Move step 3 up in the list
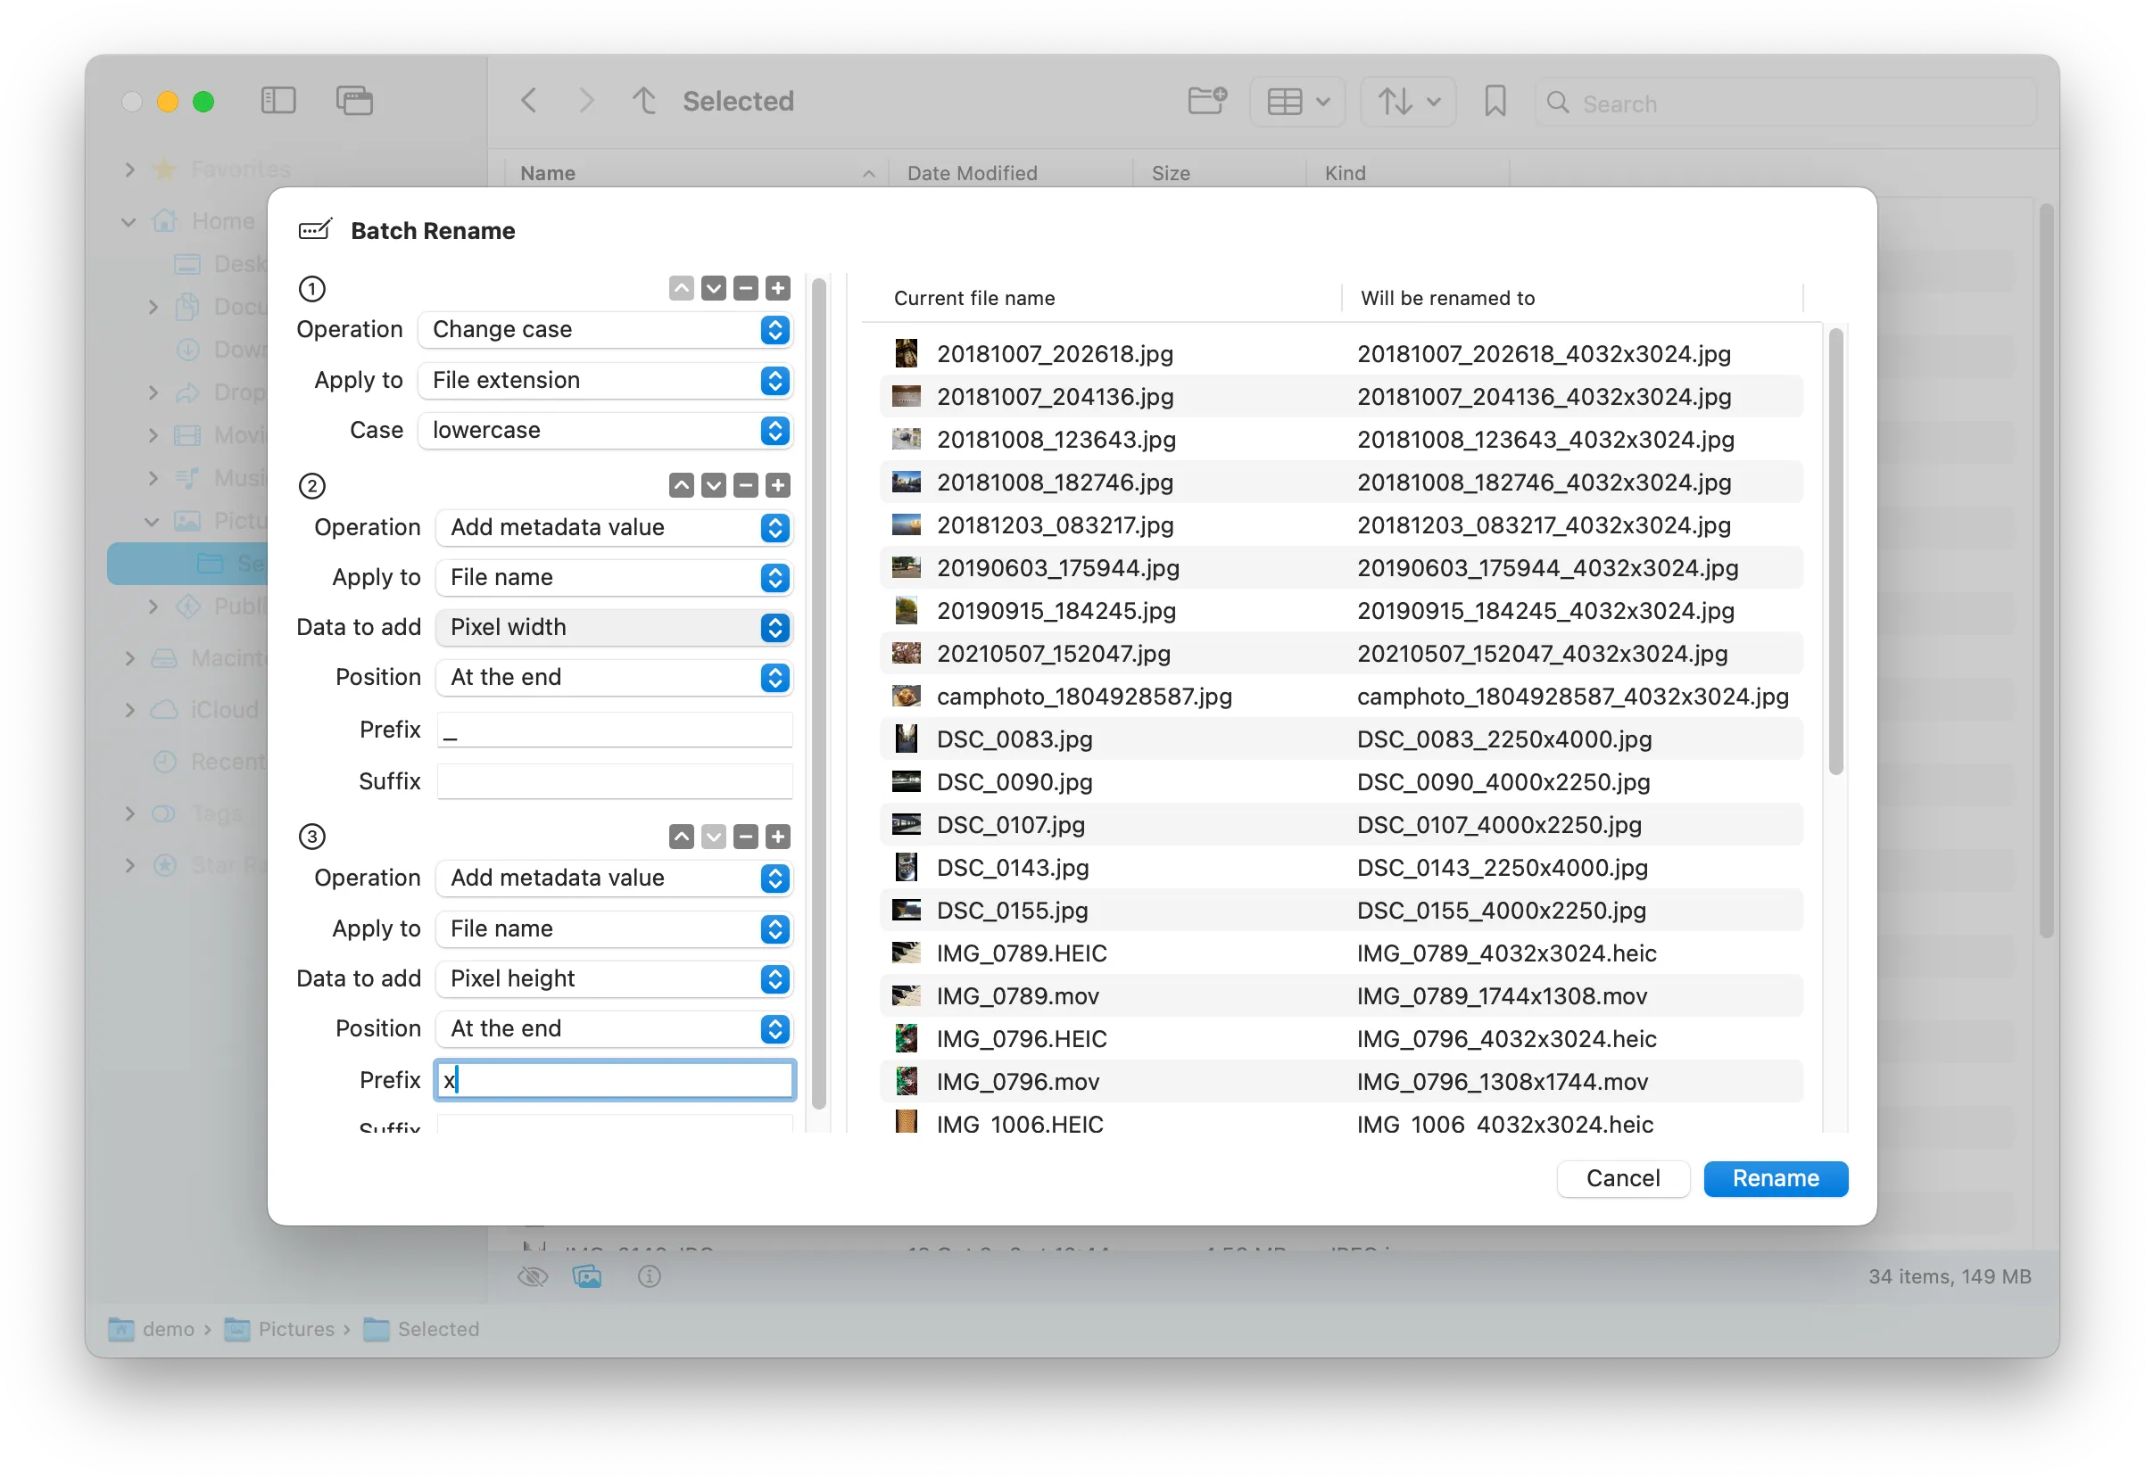2145x1477 pixels. pos(682,838)
